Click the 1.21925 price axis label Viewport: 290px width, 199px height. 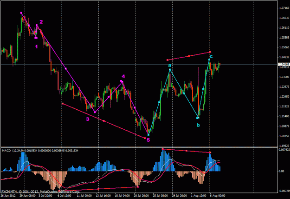pyautogui.click(x=284, y=106)
